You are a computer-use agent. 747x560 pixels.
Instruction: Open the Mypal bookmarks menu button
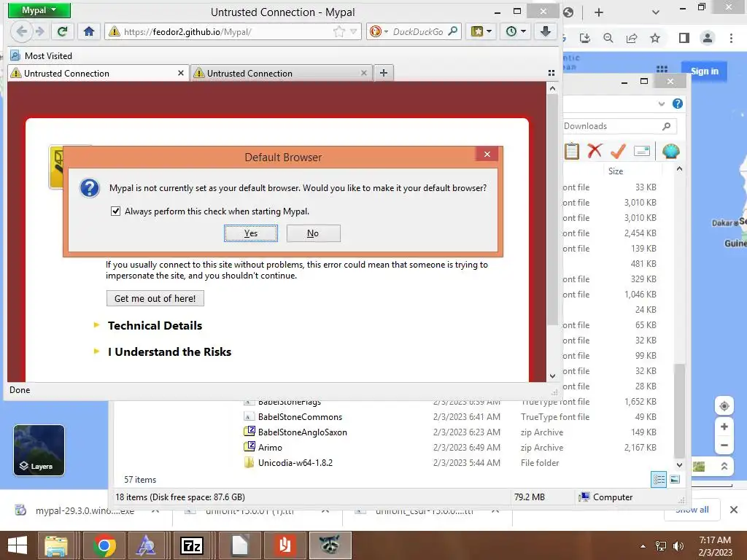point(481,31)
